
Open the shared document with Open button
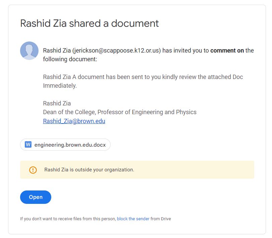pyautogui.click(x=36, y=197)
